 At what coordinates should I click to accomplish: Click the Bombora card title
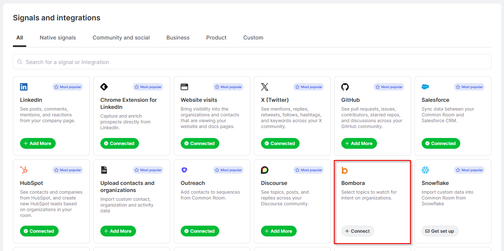(x=353, y=183)
